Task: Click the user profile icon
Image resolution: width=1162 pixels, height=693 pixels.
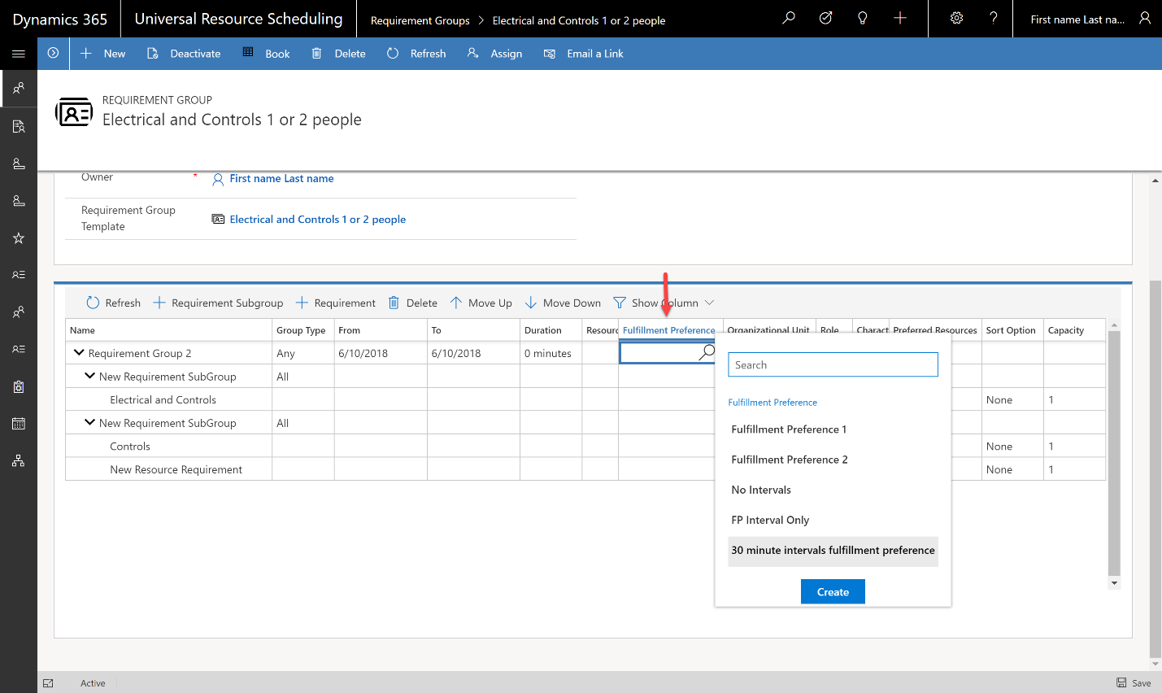Action: tap(1145, 18)
